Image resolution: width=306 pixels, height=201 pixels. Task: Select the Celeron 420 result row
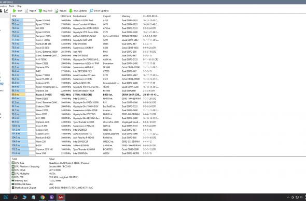pos(85,130)
